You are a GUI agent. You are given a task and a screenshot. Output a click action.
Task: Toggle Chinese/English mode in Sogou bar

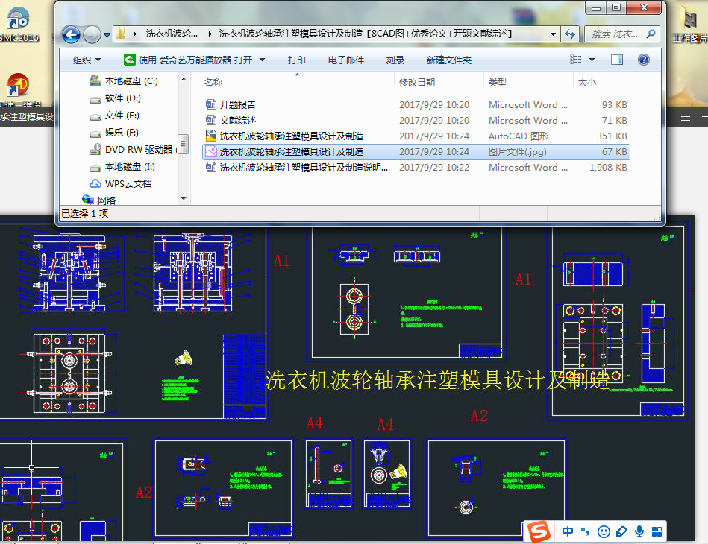568,532
